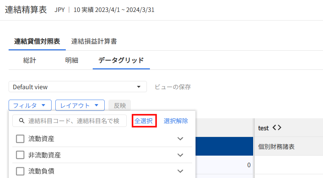The width and height of the screenshot is (323, 178).
Task: Click the test column code brackets icon
Action: coord(277,128)
